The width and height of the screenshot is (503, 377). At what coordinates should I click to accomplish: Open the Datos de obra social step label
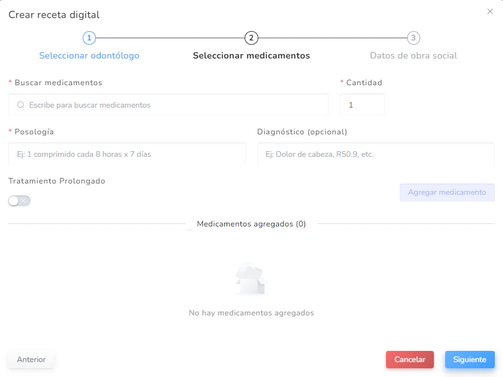[413, 55]
